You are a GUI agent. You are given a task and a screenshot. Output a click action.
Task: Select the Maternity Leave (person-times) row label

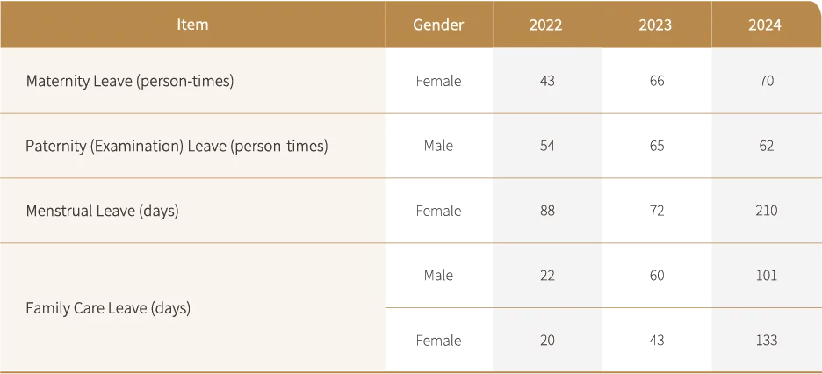130,82
